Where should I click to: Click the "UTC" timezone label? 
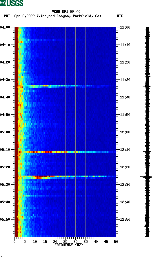click(120, 16)
